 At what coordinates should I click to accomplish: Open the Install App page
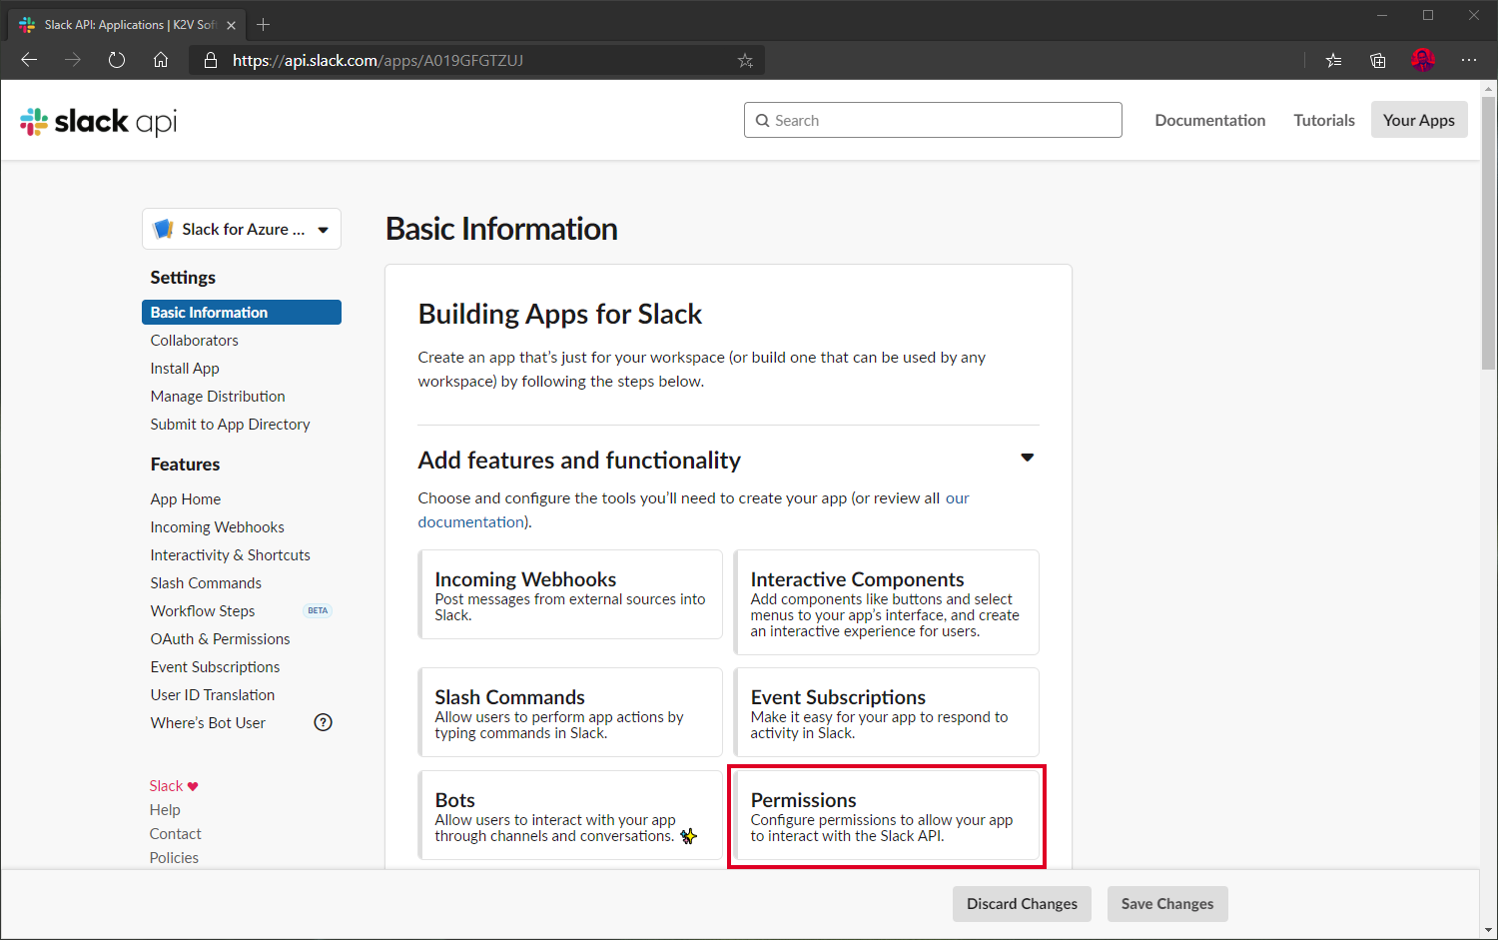[x=185, y=369]
